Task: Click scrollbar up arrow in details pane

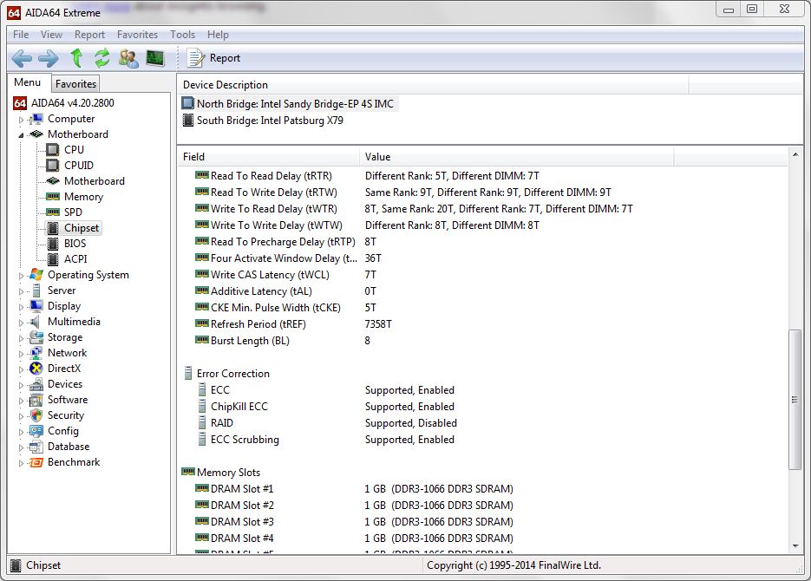Action: pyautogui.click(x=795, y=154)
